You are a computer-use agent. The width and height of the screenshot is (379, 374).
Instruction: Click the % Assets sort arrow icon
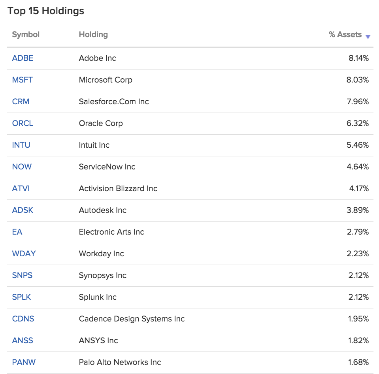368,37
